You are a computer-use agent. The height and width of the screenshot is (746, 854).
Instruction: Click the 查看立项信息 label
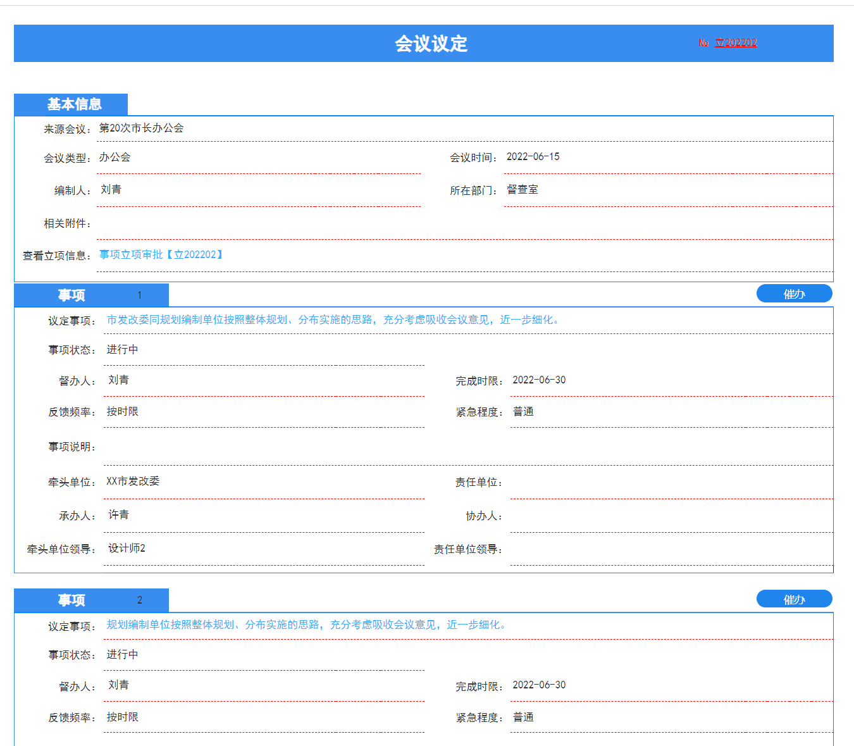[58, 256]
